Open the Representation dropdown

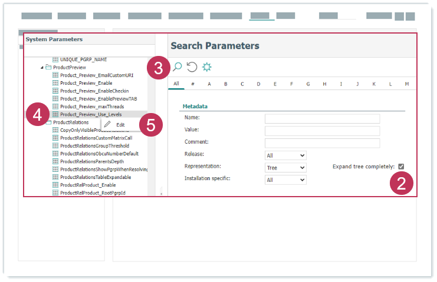tap(285, 168)
